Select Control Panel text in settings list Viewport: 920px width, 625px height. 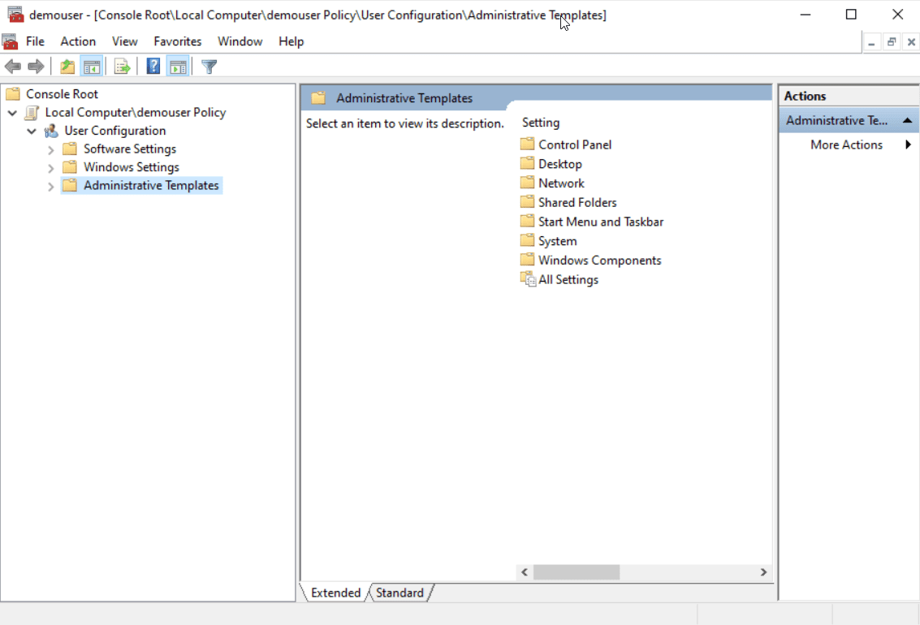click(x=575, y=144)
